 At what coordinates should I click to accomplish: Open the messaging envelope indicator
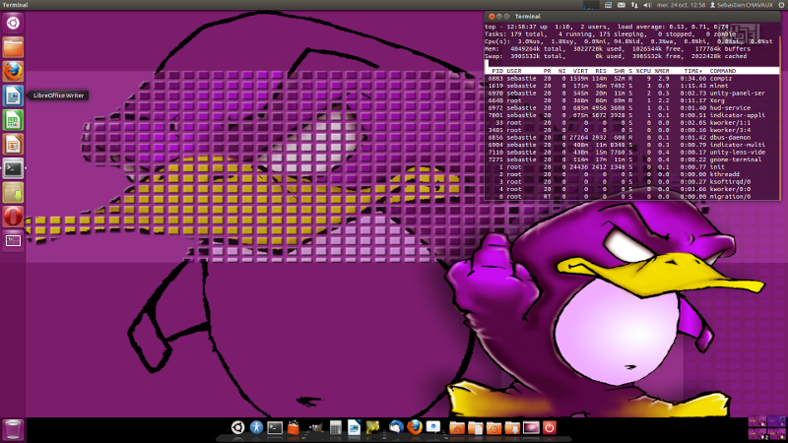pyautogui.click(x=622, y=5)
